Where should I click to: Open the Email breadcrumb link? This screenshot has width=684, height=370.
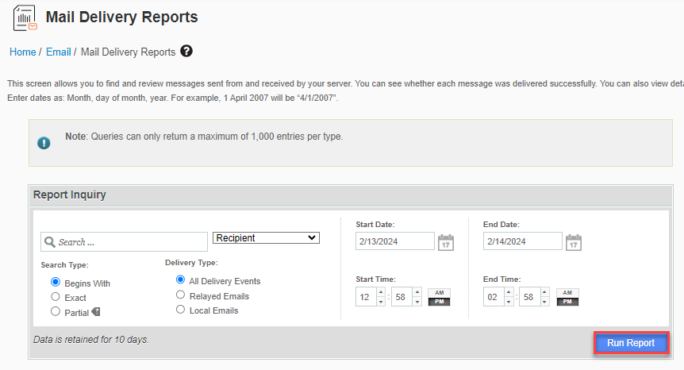(58, 52)
